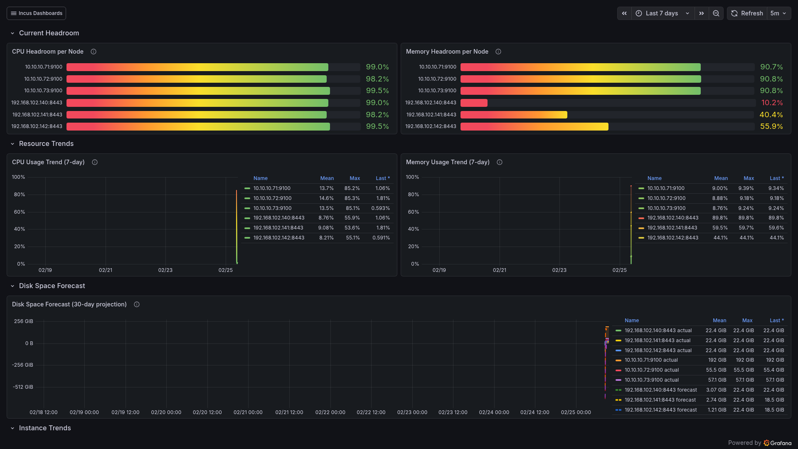Sort Memory trend legend by Max
798x449 pixels.
pyautogui.click(x=749, y=178)
